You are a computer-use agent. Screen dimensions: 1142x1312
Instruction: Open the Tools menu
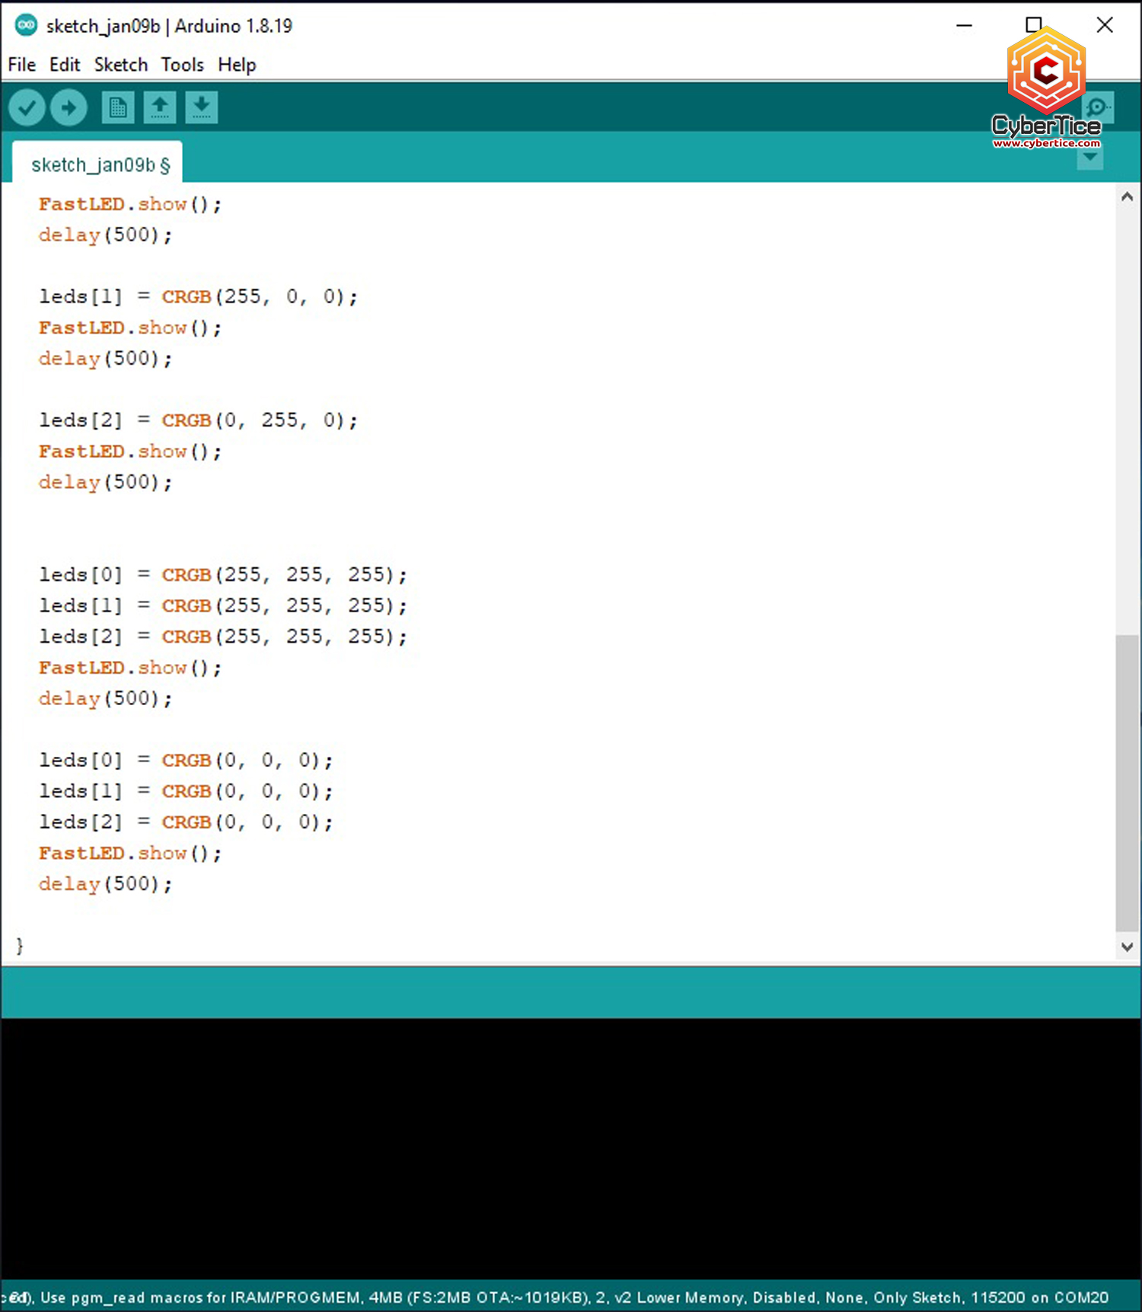(x=182, y=65)
